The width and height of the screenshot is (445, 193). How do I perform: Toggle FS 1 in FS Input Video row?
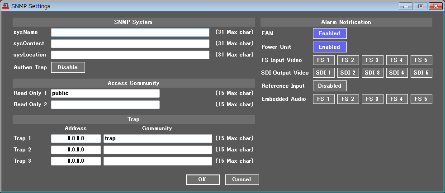tap(324, 60)
